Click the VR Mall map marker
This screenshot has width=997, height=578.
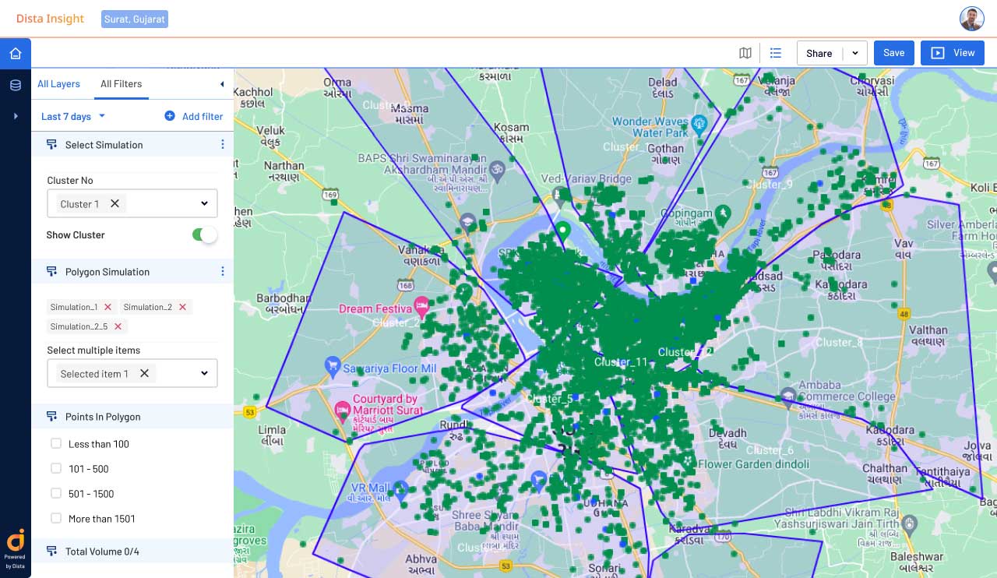pyautogui.click(x=402, y=489)
